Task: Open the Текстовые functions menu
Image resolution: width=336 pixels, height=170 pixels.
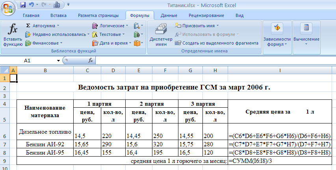Action: [109, 34]
